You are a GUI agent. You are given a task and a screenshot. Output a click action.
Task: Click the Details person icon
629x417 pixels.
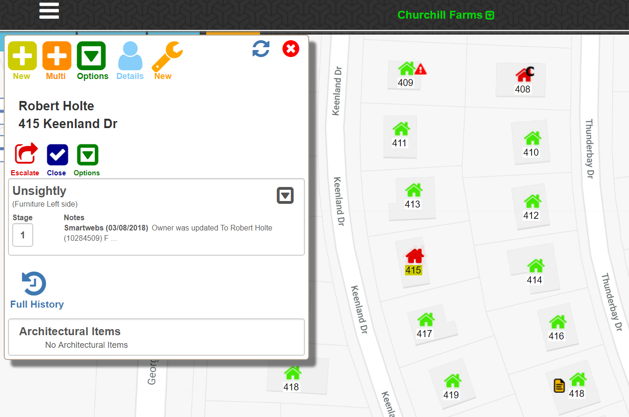(130, 55)
